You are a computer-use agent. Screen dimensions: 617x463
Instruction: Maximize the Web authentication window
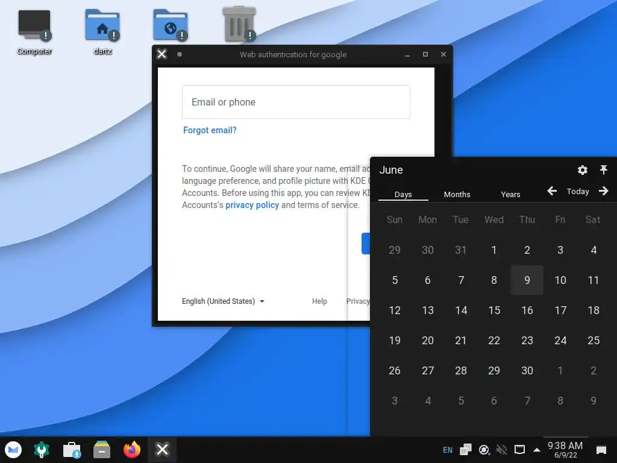[x=425, y=54]
